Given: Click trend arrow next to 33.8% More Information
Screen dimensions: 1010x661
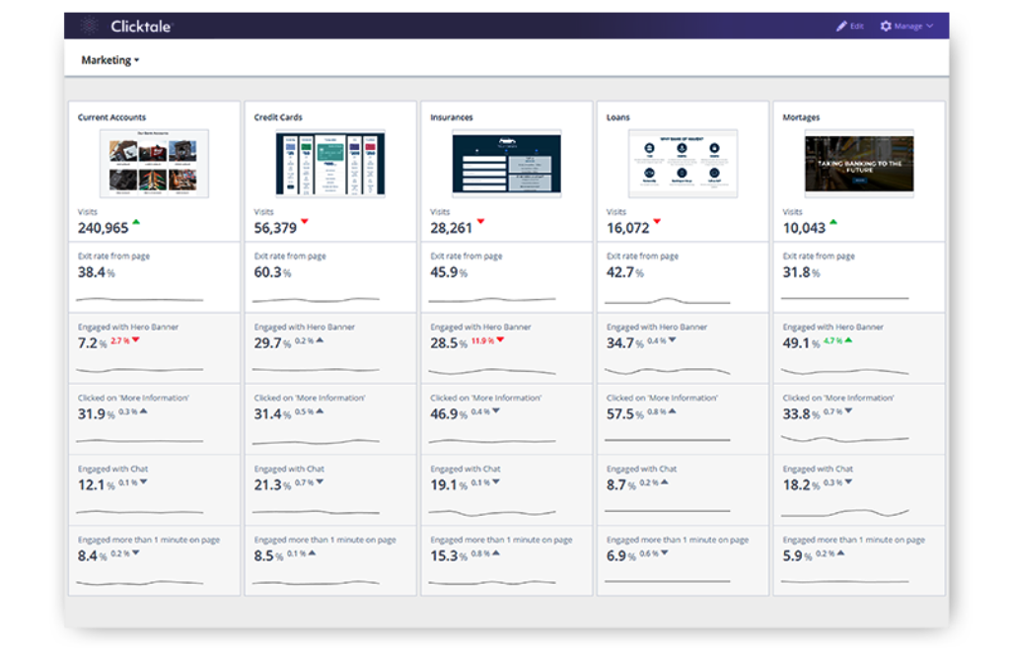Looking at the screenshot, I should 849,410.
